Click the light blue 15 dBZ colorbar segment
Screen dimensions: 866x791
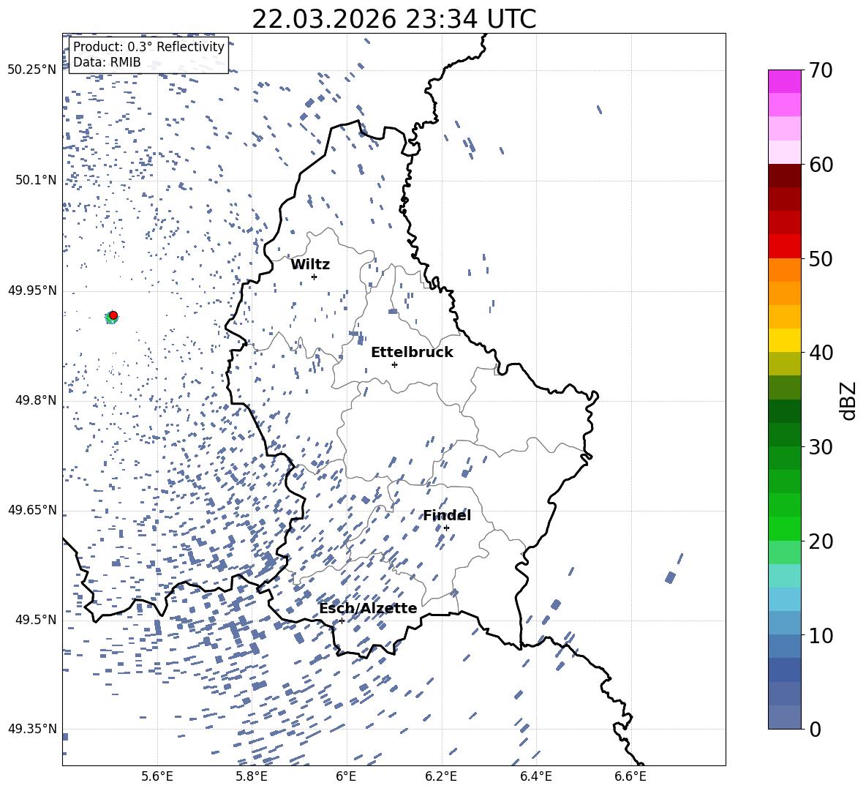click(x=784, y=599)
